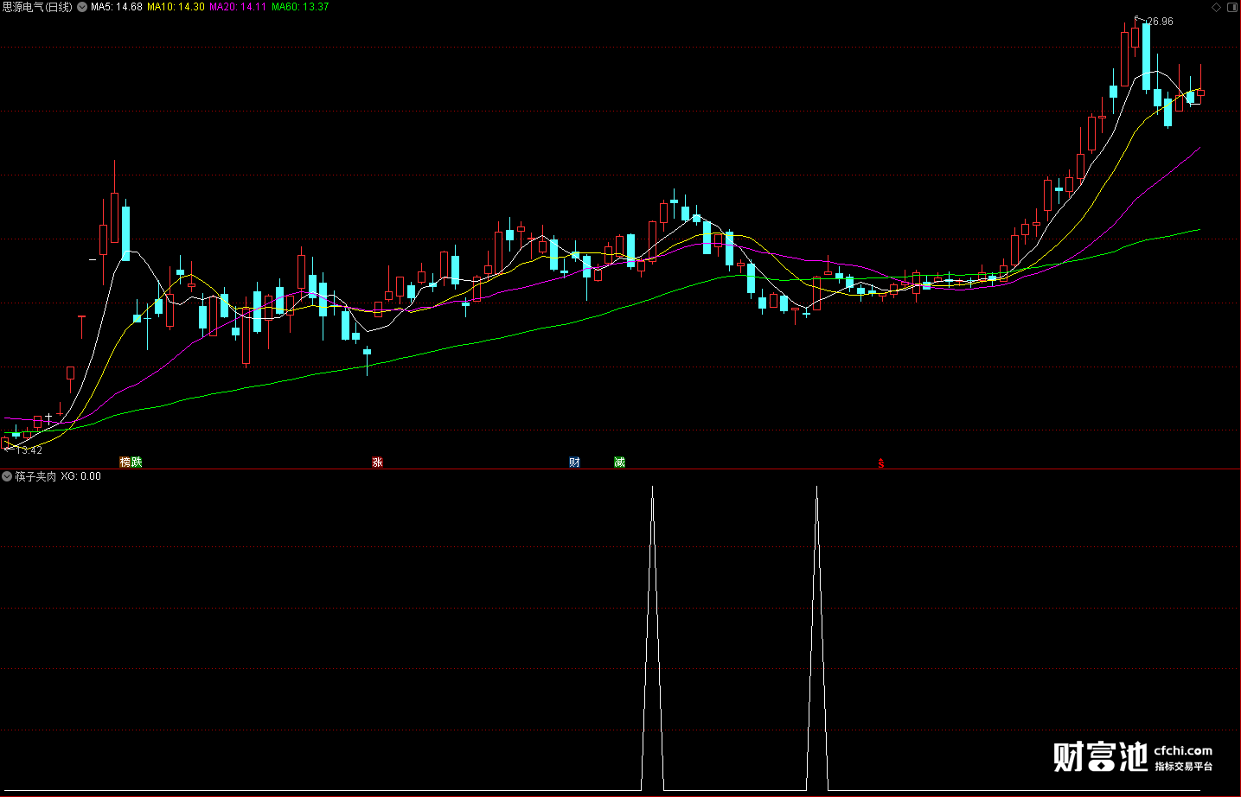The height and width of the screenshot is (797, 1241).
Task: Select the MA5 white average label
Action: [x=117, y=7]
